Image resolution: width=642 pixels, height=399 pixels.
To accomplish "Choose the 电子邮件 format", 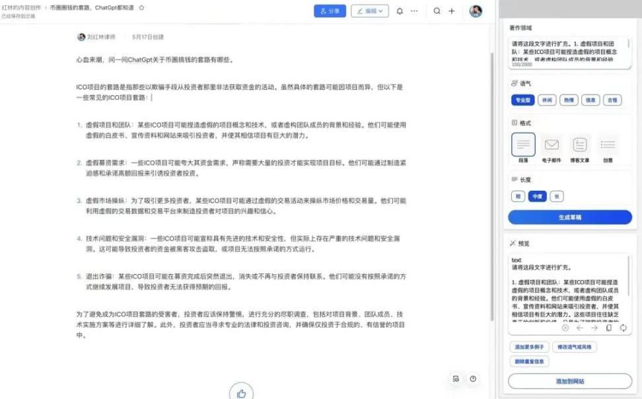I will click(x=552, y=148).
